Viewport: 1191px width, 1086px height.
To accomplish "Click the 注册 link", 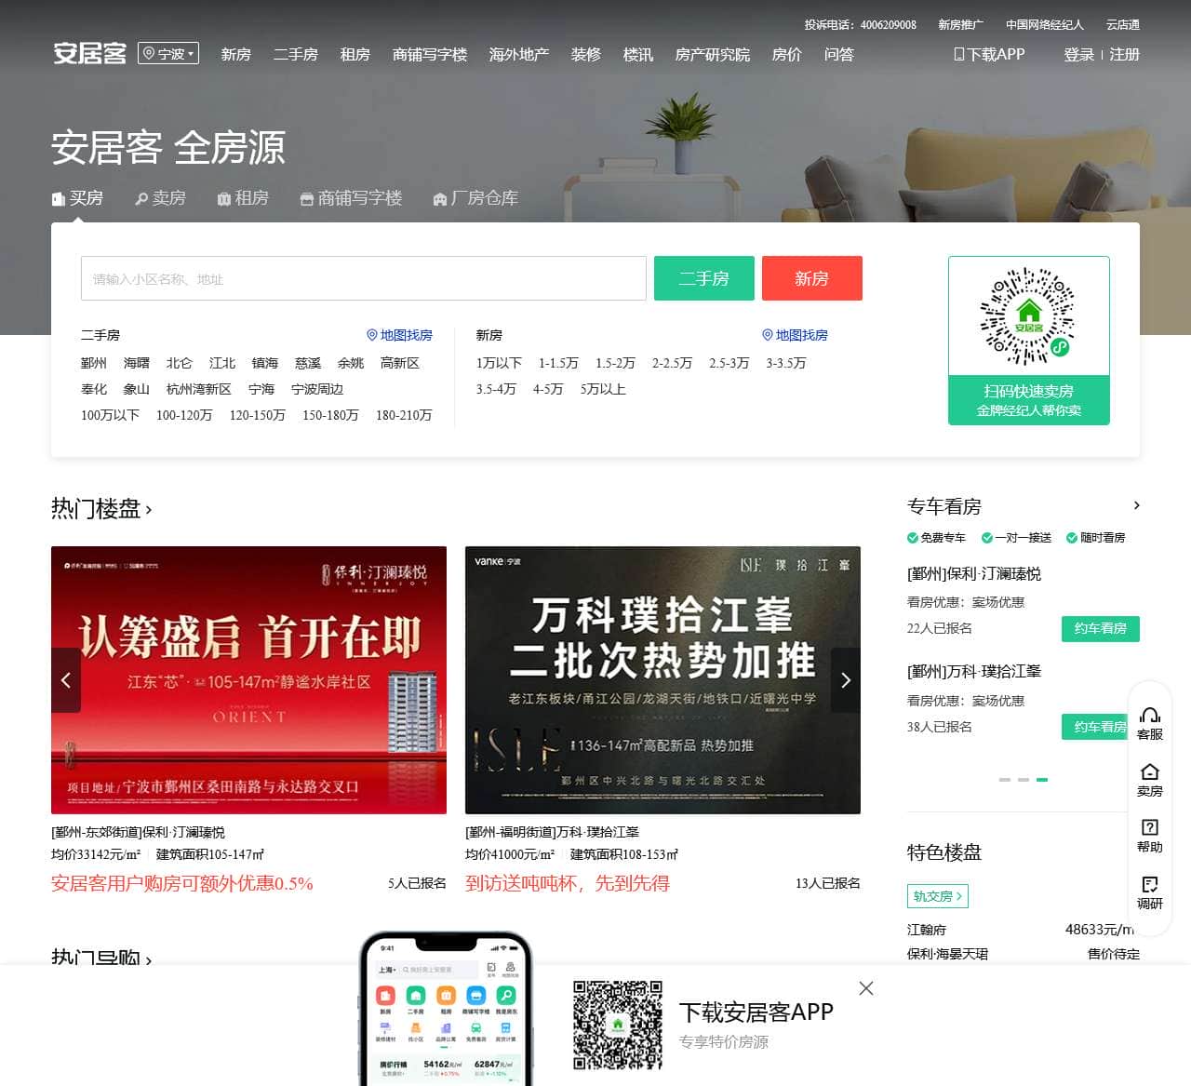I will [1125, 55].
